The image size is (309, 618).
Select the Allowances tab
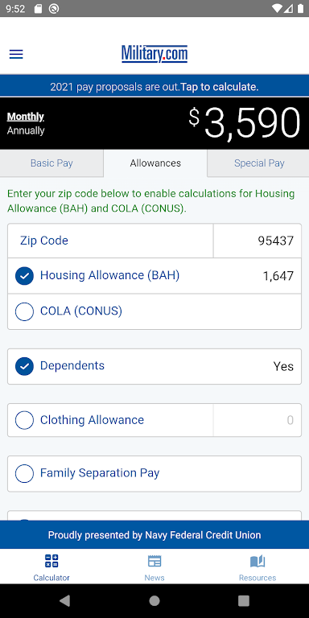155,163
